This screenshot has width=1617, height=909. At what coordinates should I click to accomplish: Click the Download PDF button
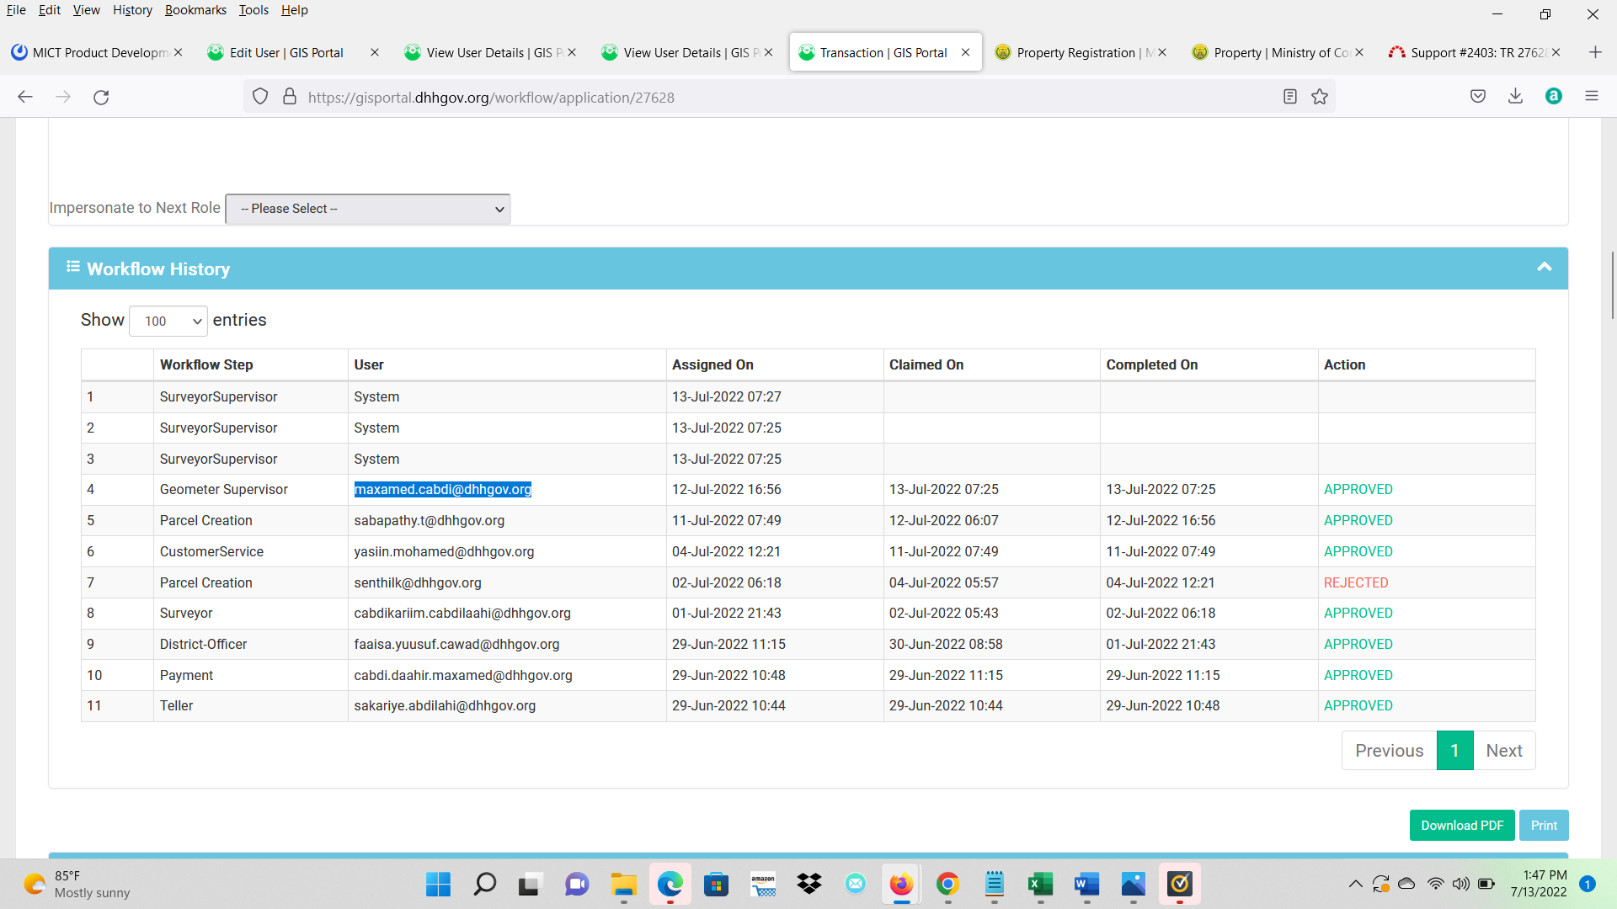1462,826
